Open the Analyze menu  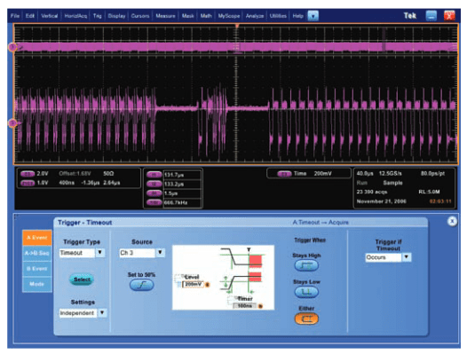(x=255, y=16)
